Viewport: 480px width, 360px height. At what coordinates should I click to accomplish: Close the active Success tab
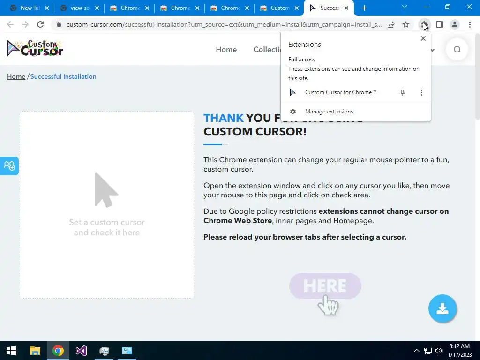(x=346, y=8)
